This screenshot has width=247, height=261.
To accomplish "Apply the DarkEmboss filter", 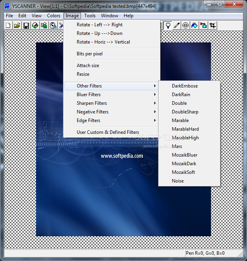I will pos(189,86).
